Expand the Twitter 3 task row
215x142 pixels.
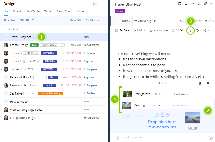1,53
